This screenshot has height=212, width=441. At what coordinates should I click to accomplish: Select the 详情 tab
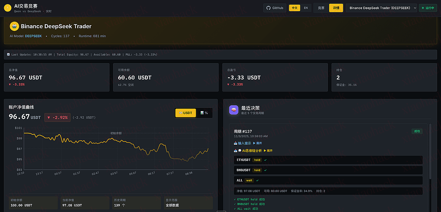point(336,8)
